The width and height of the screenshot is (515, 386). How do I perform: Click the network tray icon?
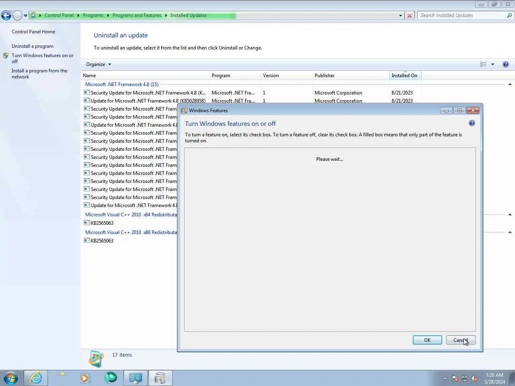pos(465,379)
